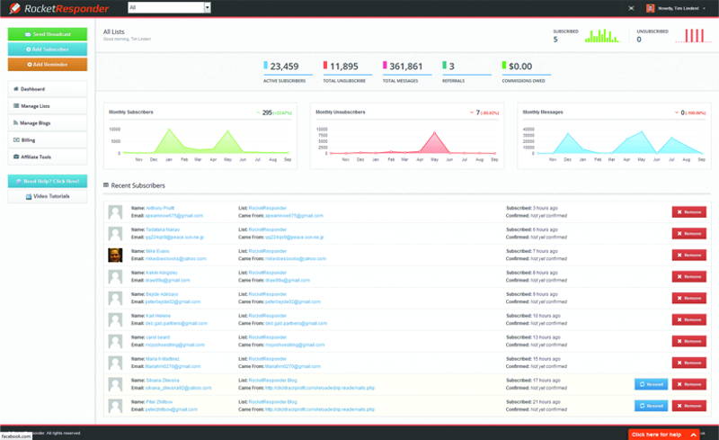
Task: Open RocketResponder Blog list link for 17 hours ago subscriber
Action: tap(273, 381)
